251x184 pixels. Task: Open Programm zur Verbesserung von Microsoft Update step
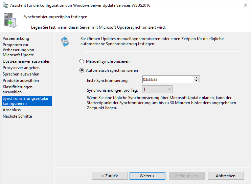(18, 50)
